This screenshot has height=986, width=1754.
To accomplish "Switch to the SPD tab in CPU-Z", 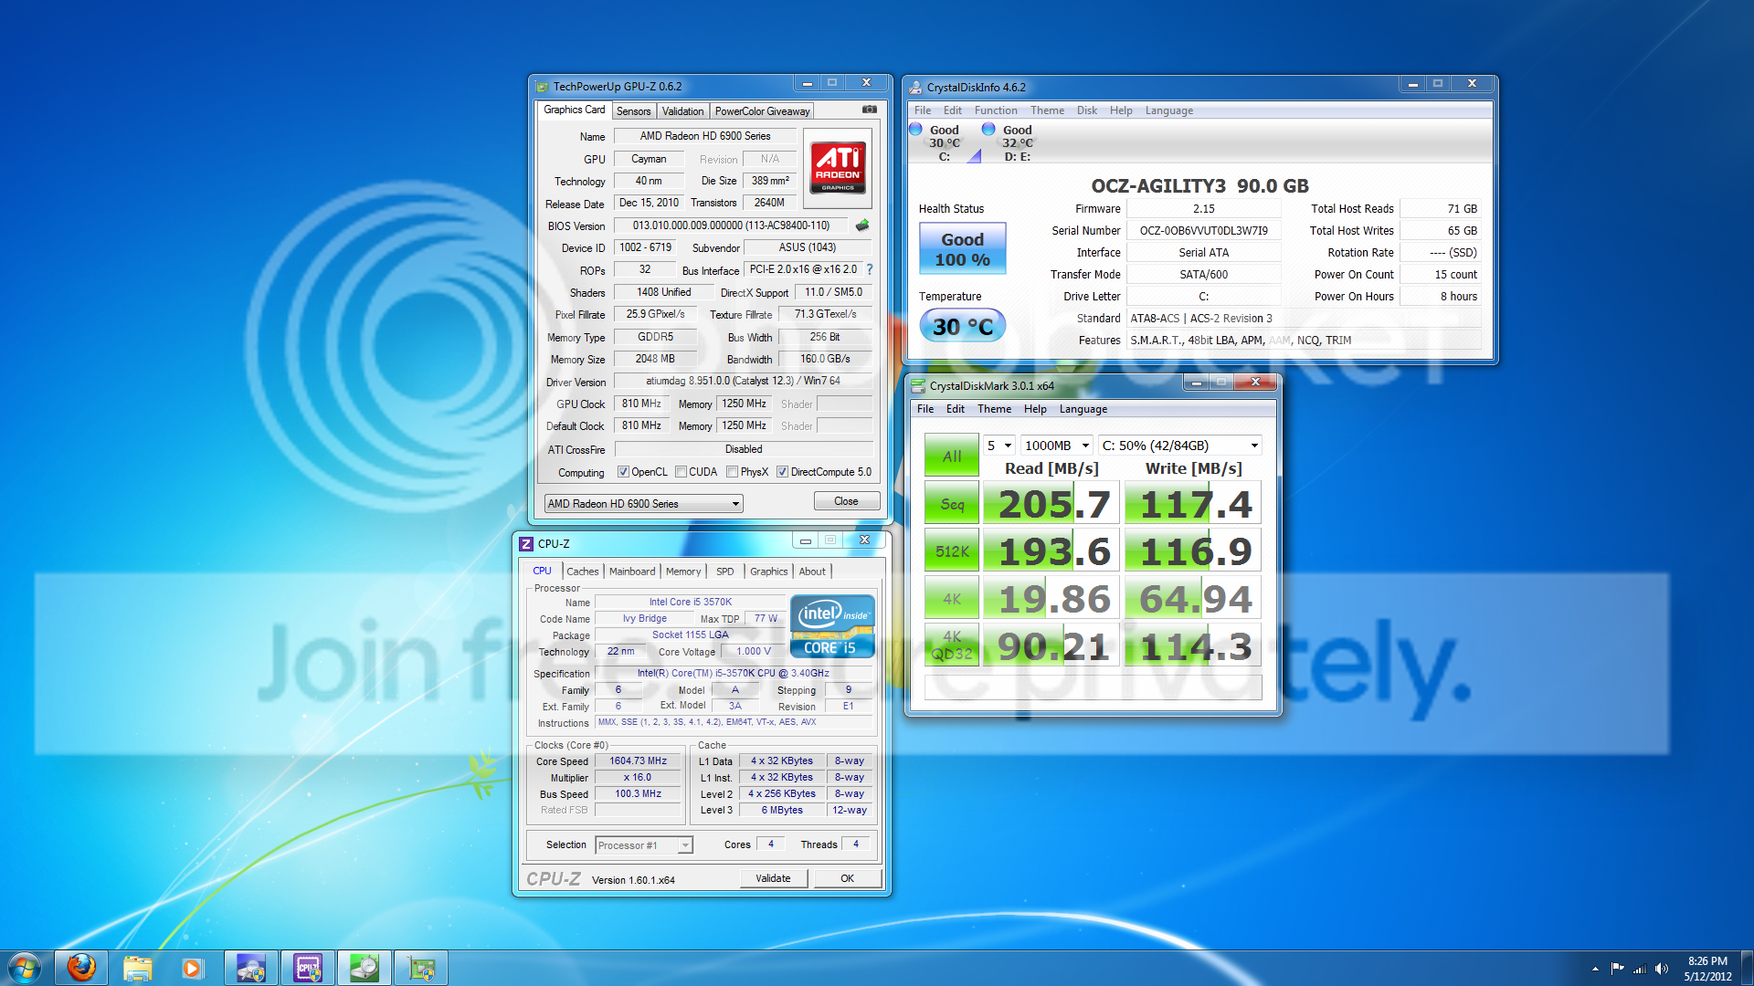I will pyautogui.click(x=724, y=572).
